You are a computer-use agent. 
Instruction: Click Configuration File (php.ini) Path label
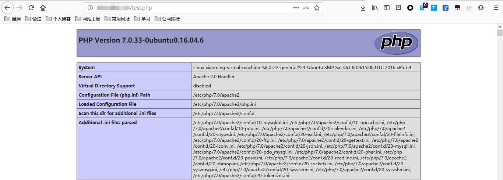pos(115,95)
